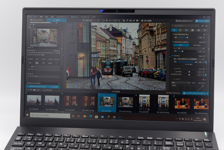224x150 pixels.
Task: Open the sort order dropdown in browser
Action: [x=27, y=90]
